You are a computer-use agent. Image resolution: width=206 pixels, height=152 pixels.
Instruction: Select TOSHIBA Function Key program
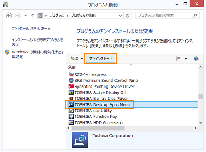pyautogui.click(x=93, y=117)
